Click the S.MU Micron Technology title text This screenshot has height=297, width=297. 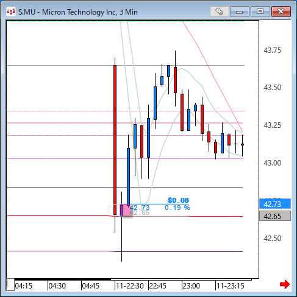tap(78, 12)
